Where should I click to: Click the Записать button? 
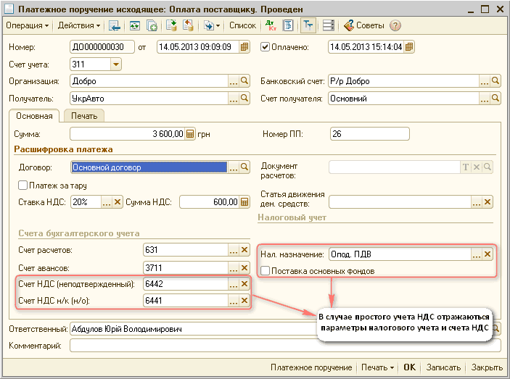point(443,367)
